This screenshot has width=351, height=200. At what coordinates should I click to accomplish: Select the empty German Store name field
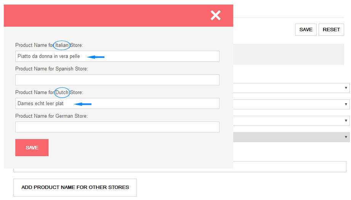tap(117, 127)
